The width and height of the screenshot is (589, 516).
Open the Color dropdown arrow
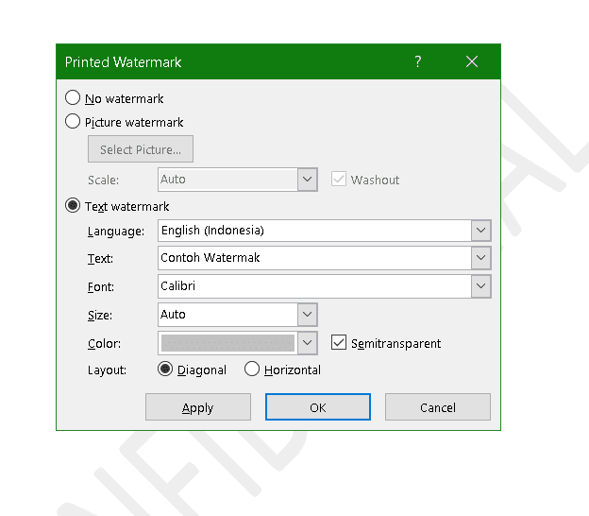coord(307,343)
